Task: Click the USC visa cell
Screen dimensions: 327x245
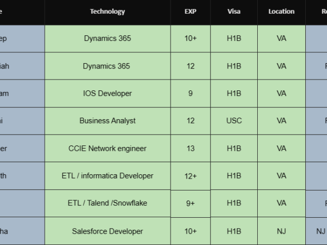Action: [234, 121]
